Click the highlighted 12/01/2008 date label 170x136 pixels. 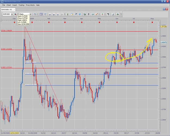(14, 133)
